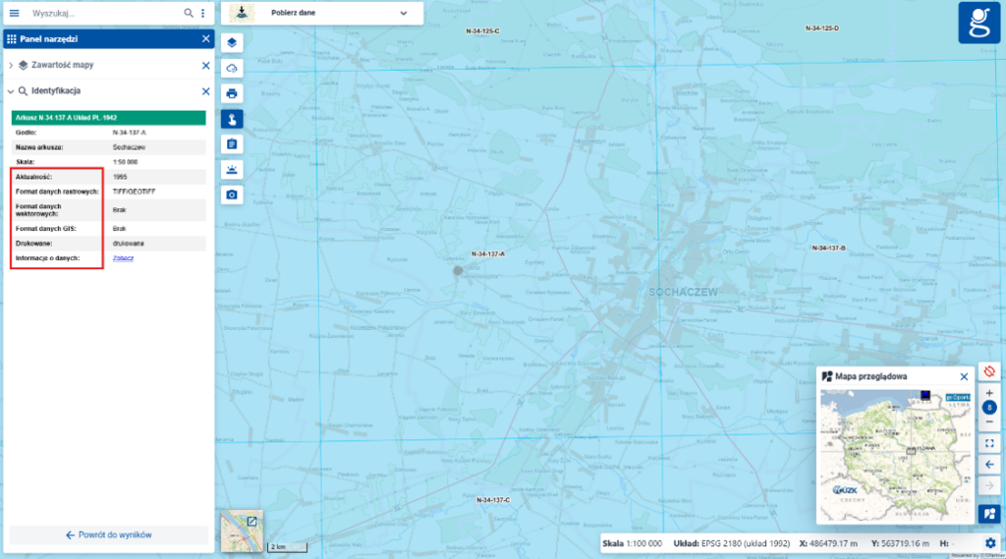Click the magnifier search icon

click(188, 13)
